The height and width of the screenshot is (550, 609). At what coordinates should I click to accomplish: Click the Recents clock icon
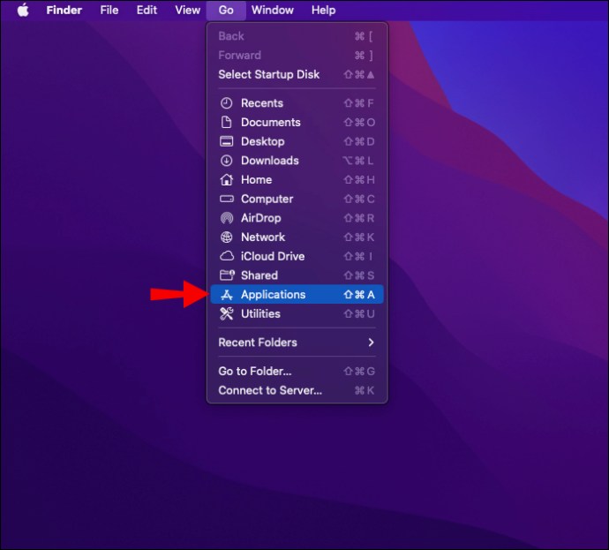227,103
